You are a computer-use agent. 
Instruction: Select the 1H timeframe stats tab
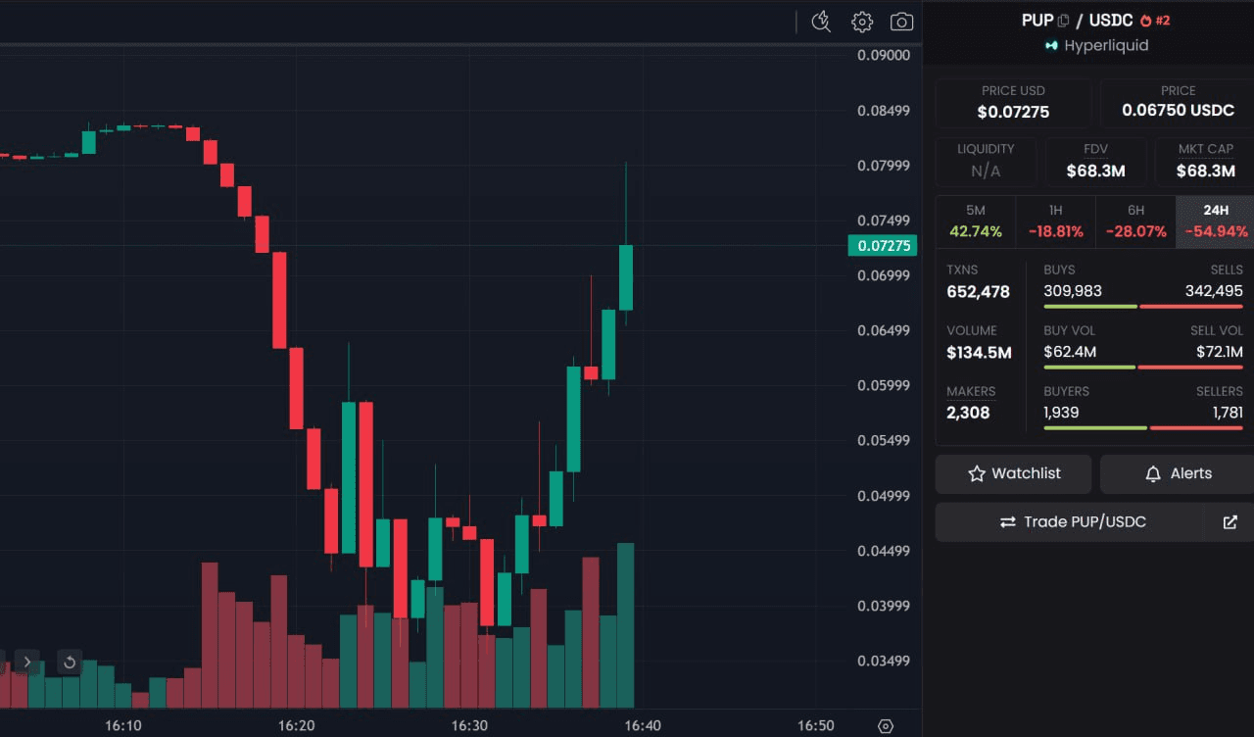point(1055,221)
